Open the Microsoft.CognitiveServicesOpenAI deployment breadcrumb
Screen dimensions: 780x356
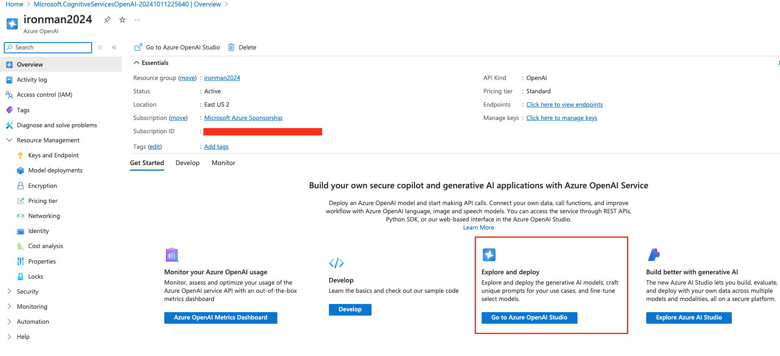(127, 4)
